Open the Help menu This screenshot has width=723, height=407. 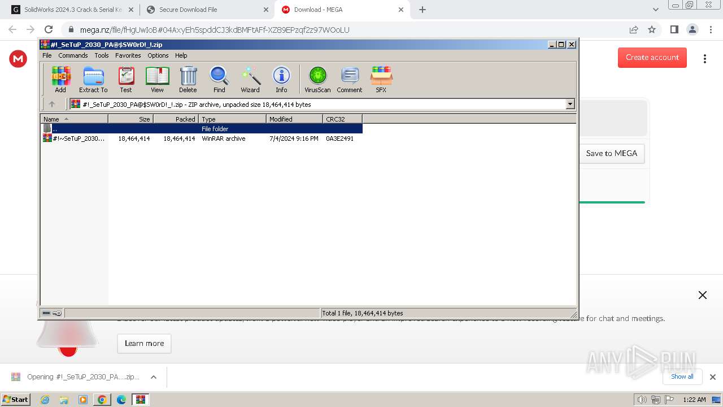pos(181,55)
